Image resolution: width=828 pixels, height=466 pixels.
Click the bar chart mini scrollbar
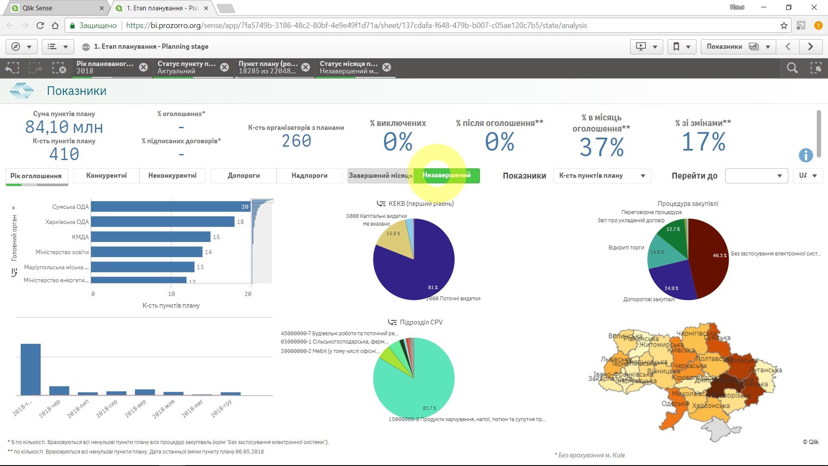click(x=262, y=242)
